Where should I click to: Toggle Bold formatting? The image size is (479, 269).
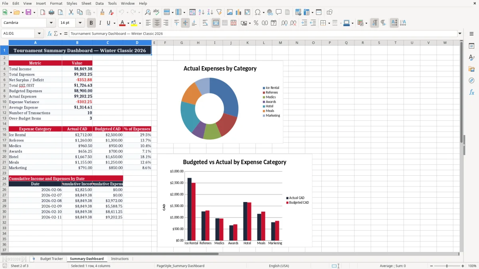pyautogui.click(x=91, y=23)
